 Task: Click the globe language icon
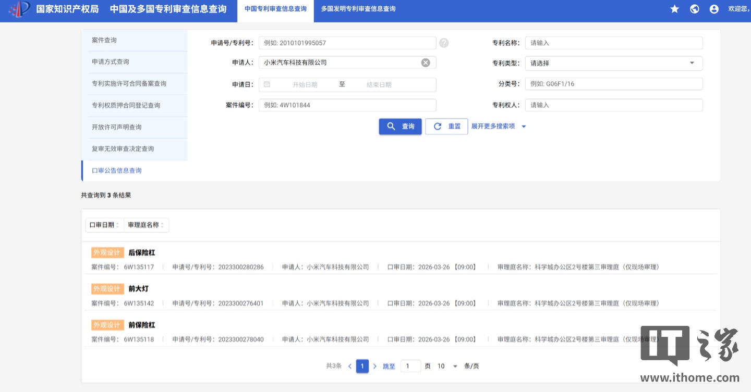694,9
